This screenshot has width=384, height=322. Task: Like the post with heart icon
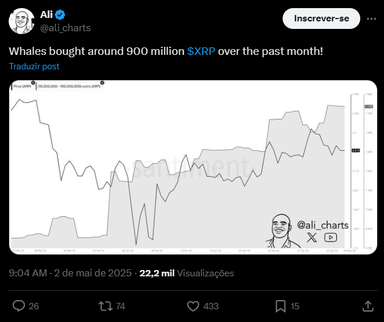tap(193, 305)
